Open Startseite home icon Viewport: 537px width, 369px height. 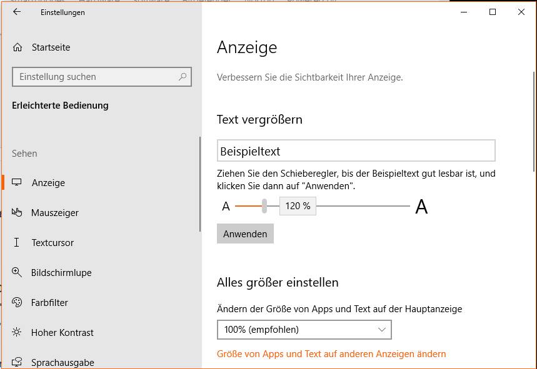[18, 47]
